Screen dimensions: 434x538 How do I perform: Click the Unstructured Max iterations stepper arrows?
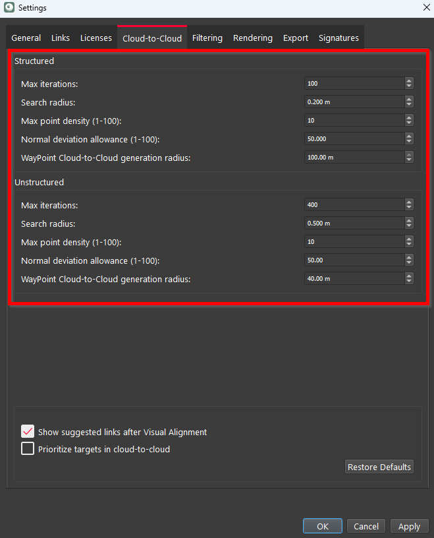click(409, 205)
